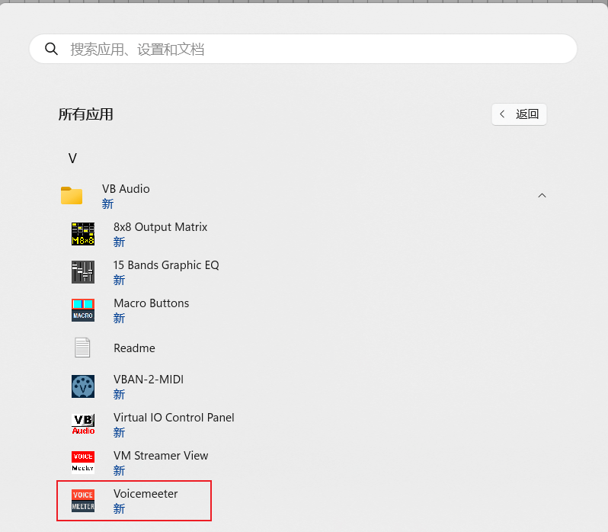Click the VB Audio folder name
The image size is (608, 532).
126,189
